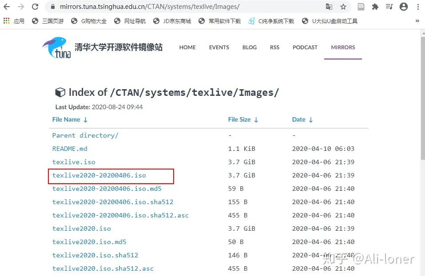Open texlive2020-20200406.iso.sha512 link
The width and height of the screenshot is (425, 276).
(x=113, y=202)
